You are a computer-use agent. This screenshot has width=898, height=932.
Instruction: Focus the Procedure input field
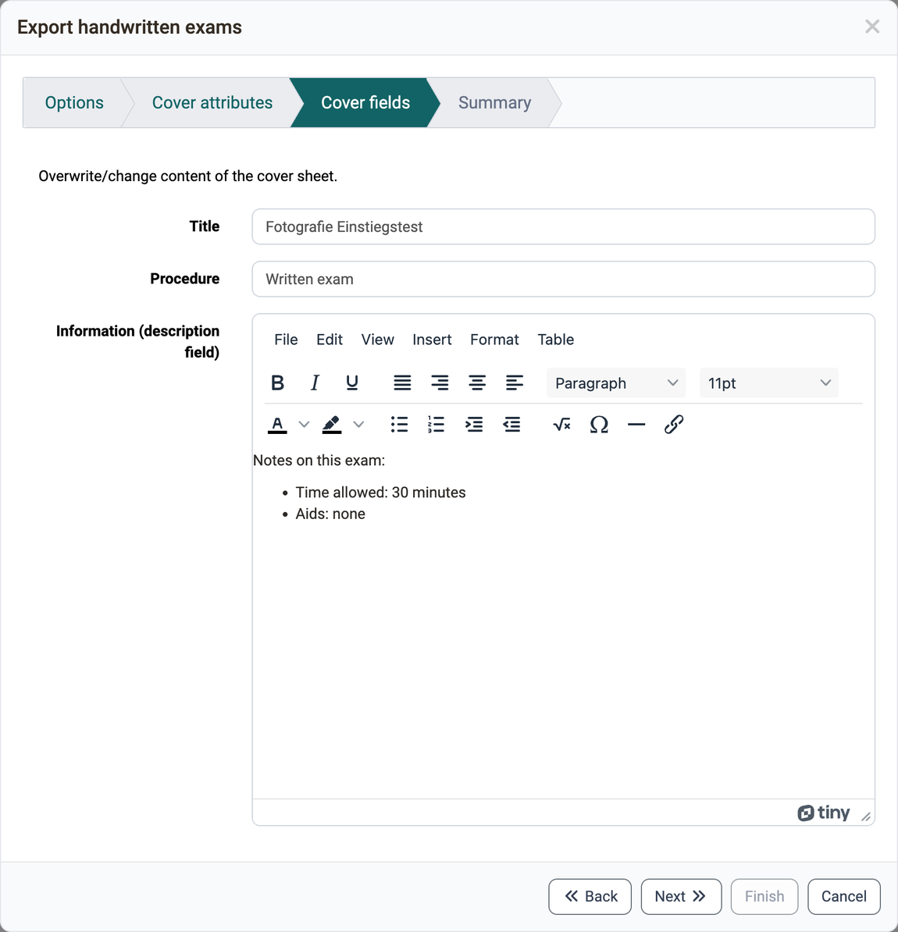(563, 279)
